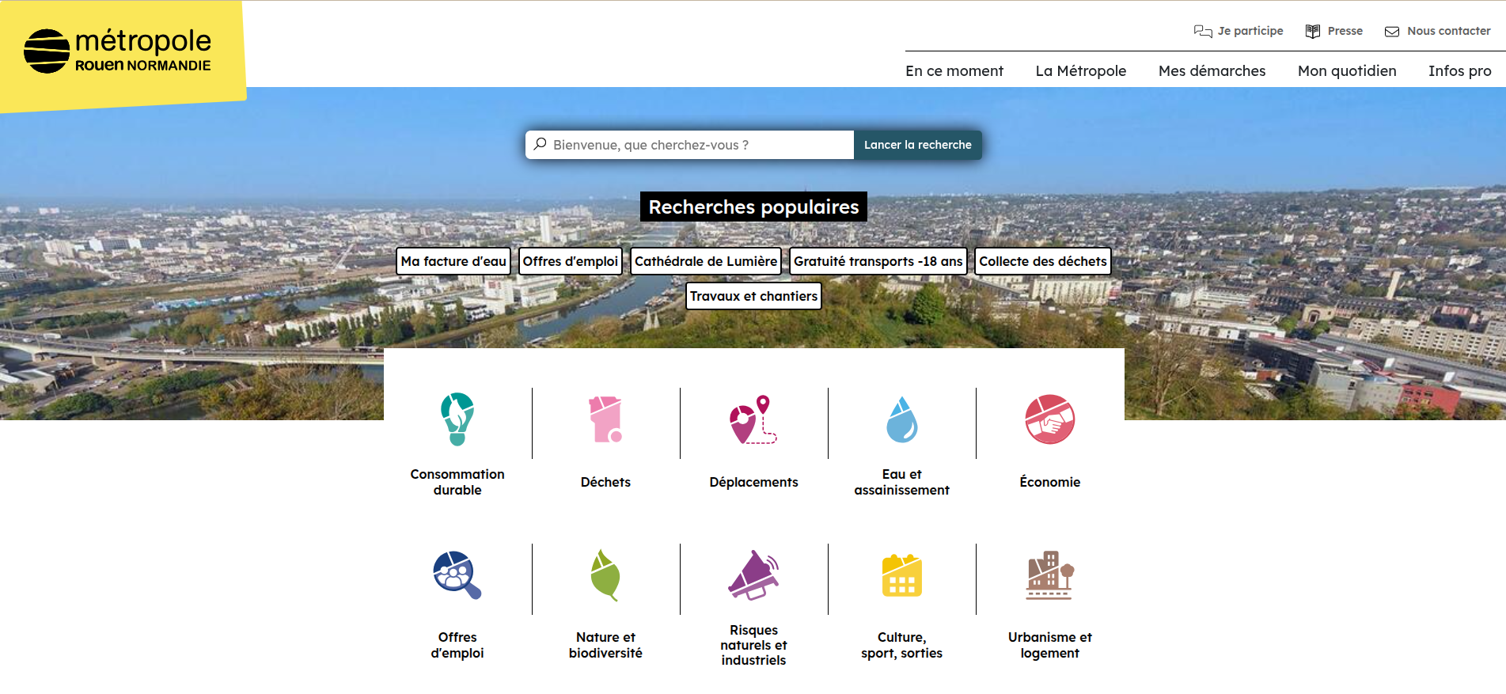The height and width of the screenshot is (694, 1506).
Task: Open the En ce moment menu
Action: coord(954,71)
